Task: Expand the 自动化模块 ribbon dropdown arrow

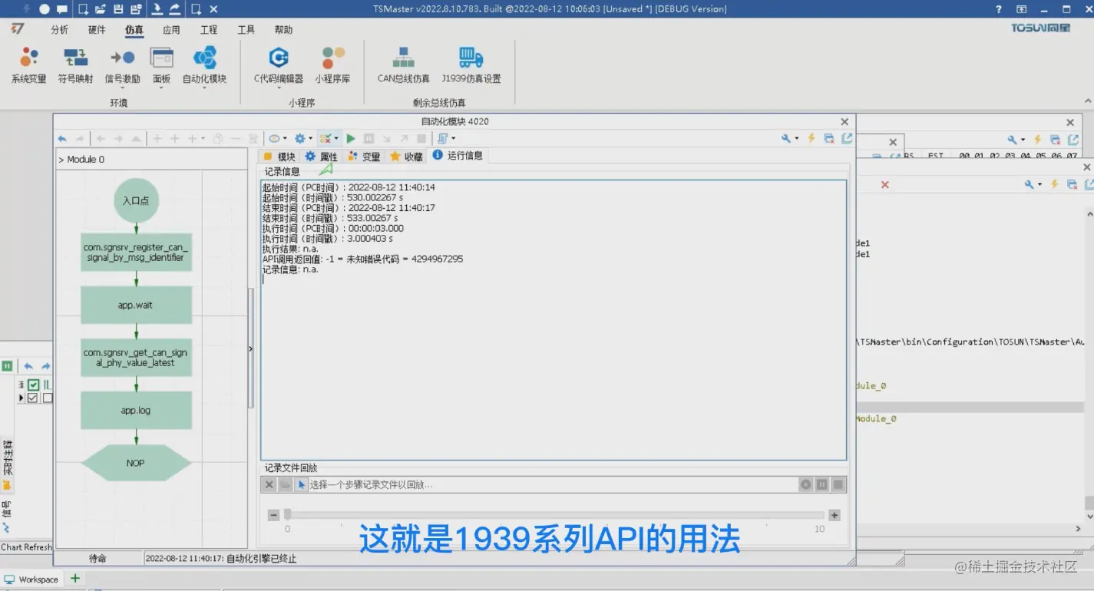Action: click(204, 87)
